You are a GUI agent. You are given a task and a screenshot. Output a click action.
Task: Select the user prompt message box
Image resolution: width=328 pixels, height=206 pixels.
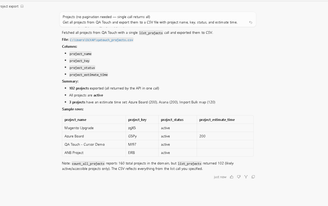[x=158, y=20]
